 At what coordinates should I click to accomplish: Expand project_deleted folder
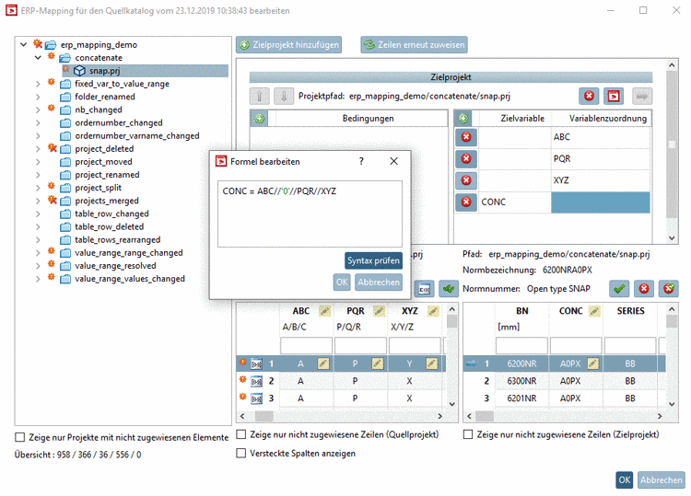pyautogui.click(x=38, y=149)
